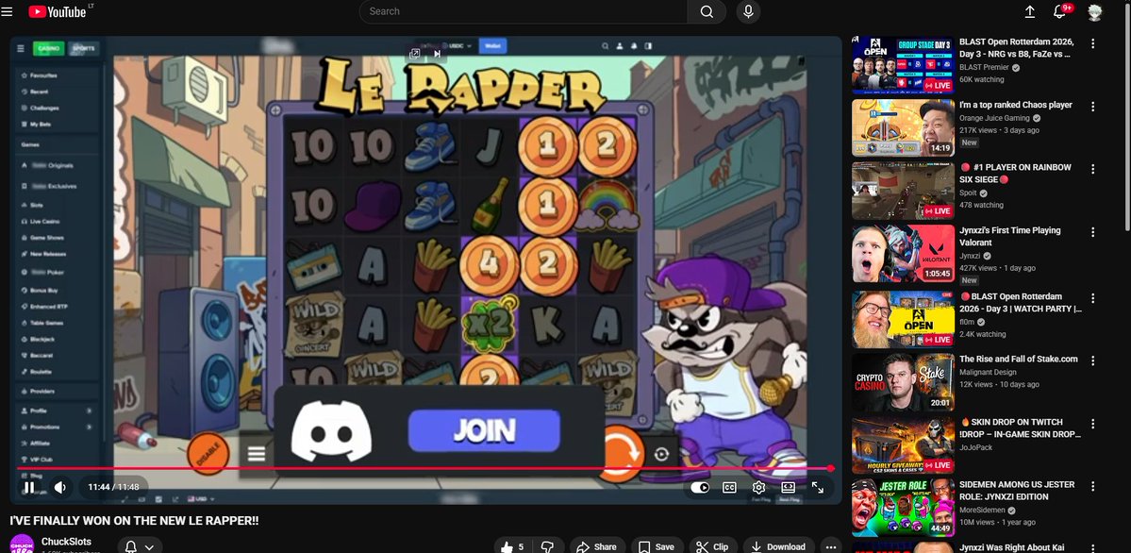
Task: Click the 11:44 / 11:48 time display
Action: 113,487
